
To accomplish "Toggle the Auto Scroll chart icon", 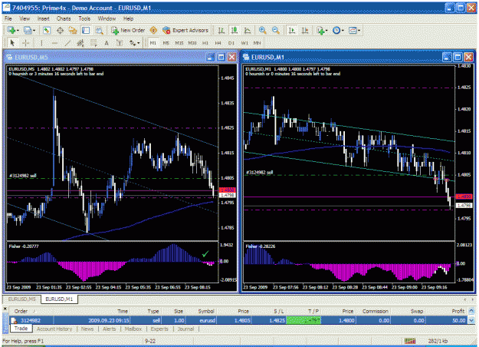I will pos(292,30).
